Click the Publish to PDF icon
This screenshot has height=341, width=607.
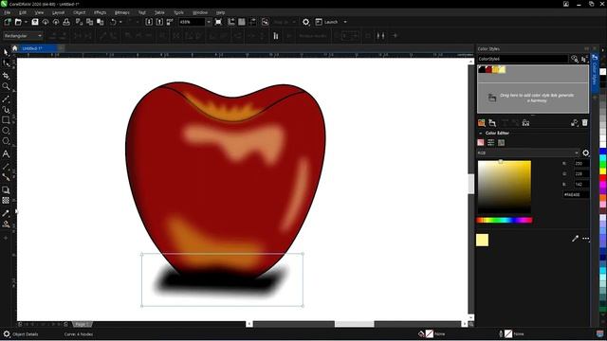[170, 22]
